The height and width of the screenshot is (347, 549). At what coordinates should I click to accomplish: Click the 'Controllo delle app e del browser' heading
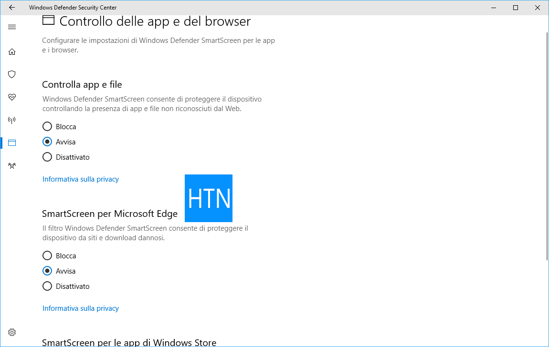[x=155, y=21]
